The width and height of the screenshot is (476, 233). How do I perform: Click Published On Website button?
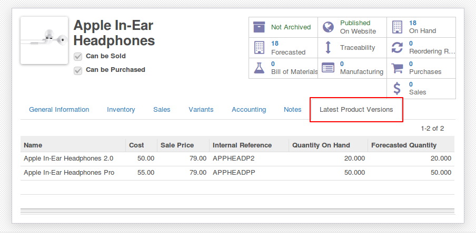[x=352, y=27]
